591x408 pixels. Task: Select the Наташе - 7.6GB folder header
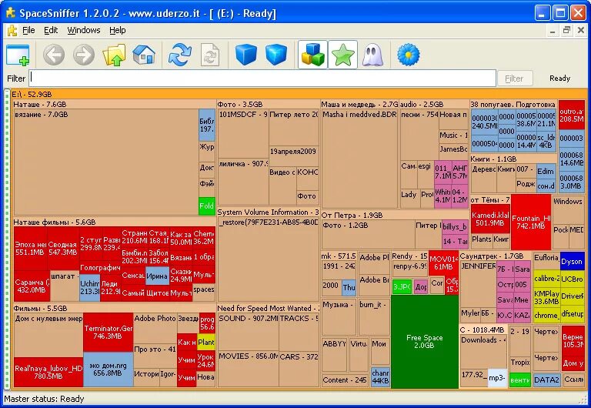pyautogui.click(x=114, y=104)
